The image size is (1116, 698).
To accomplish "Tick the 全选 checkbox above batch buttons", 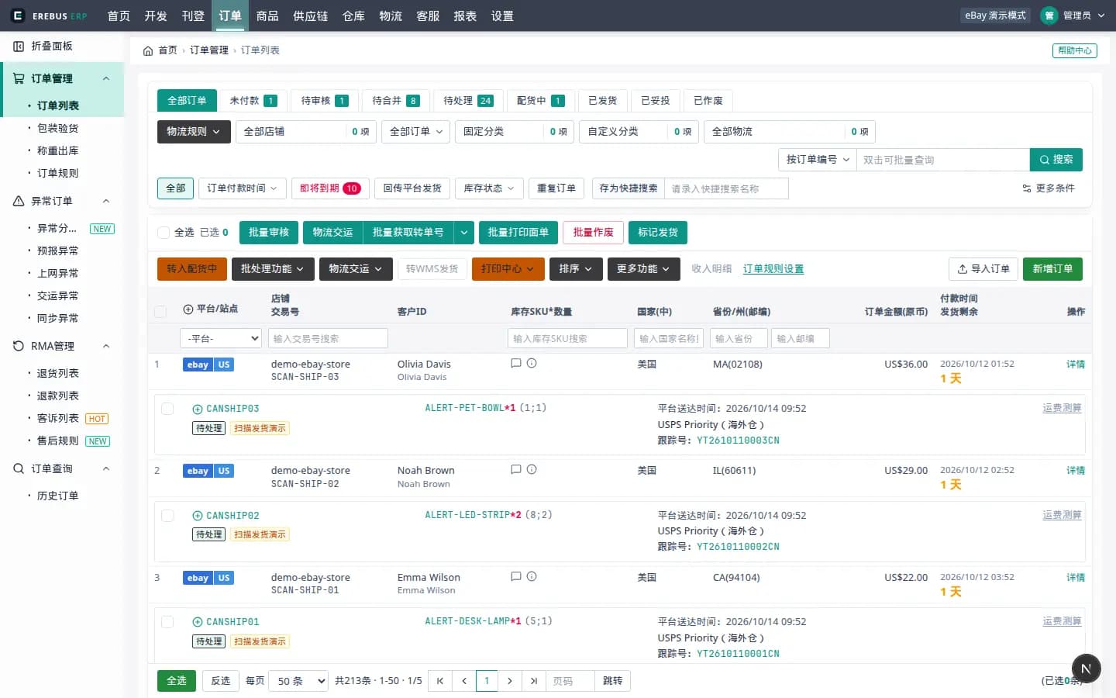I will click(164, 232).
